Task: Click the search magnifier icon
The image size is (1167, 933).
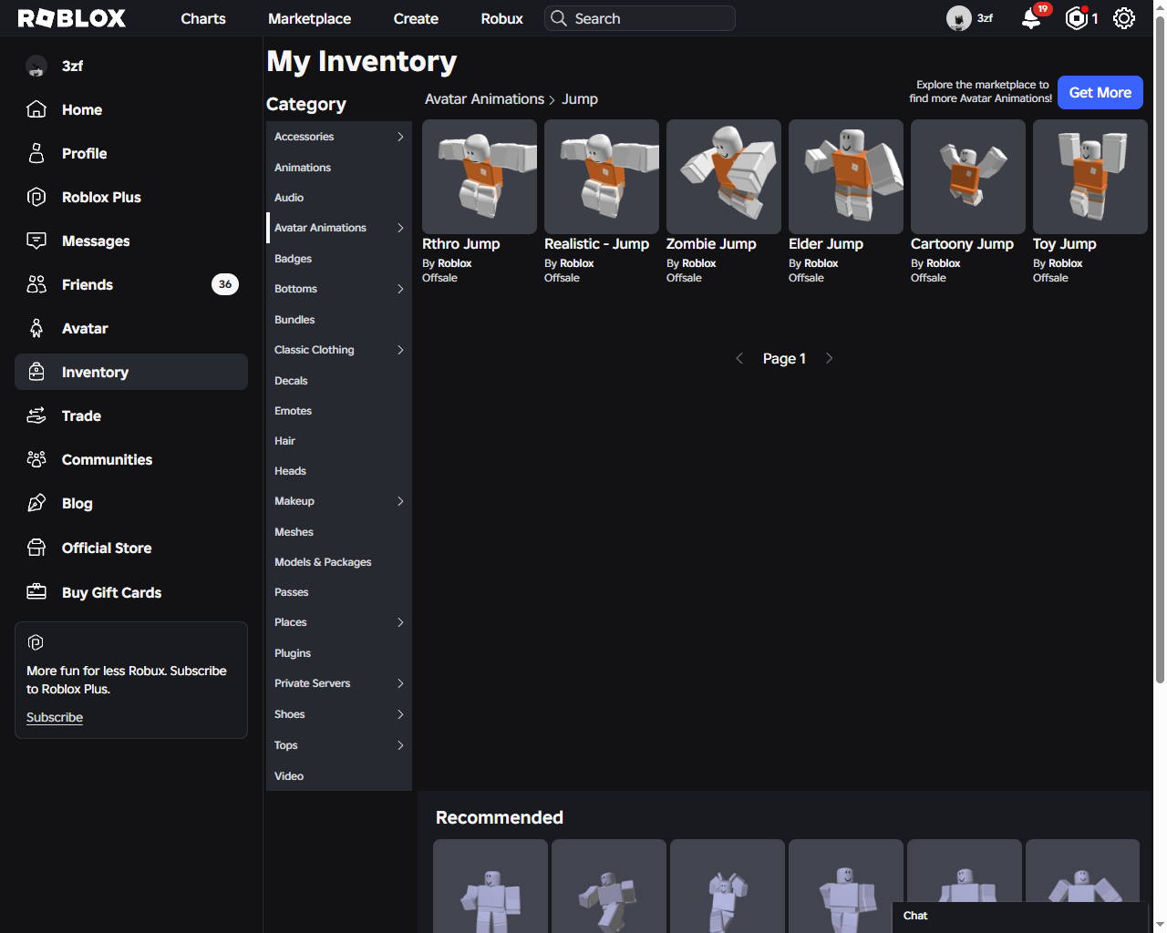Action: click(x=559, y=18)
